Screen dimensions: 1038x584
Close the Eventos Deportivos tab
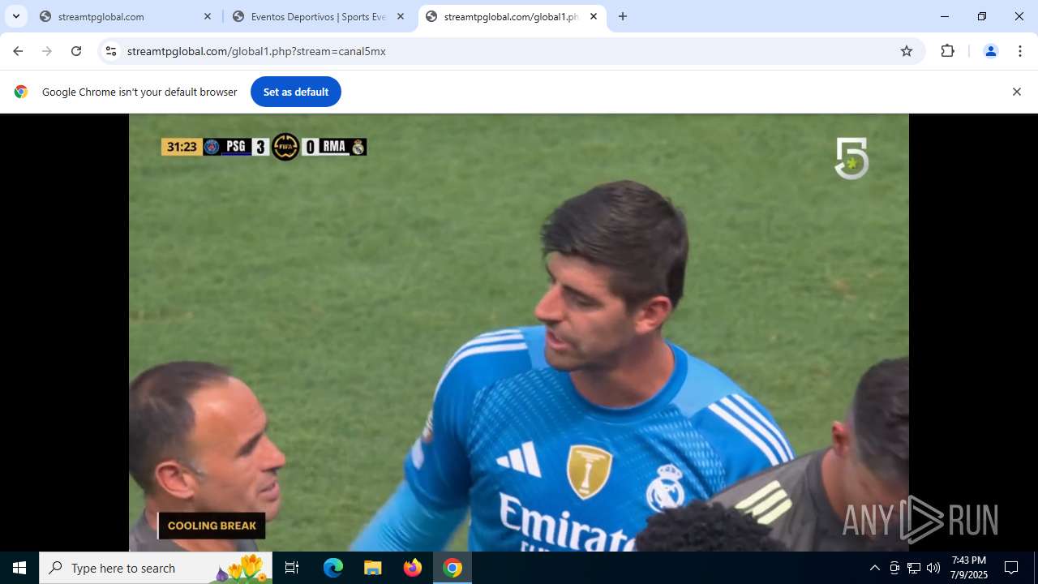click(401, 16)
